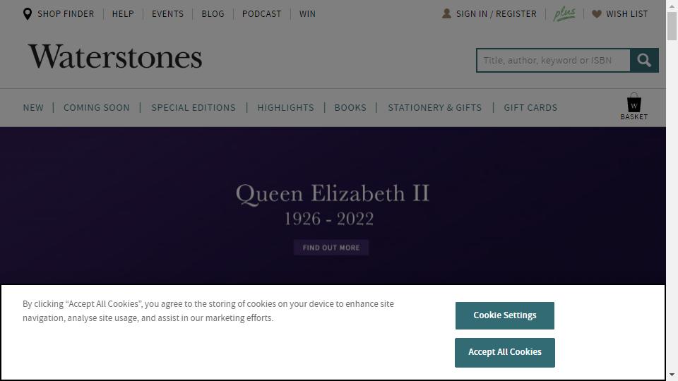Click the Wish List heart icon
Screen dimensions: 678x381
pyautogui.click(x=597, y=13)
